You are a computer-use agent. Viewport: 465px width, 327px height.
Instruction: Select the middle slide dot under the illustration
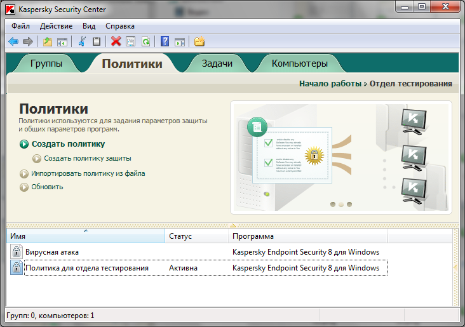(341, 204)
